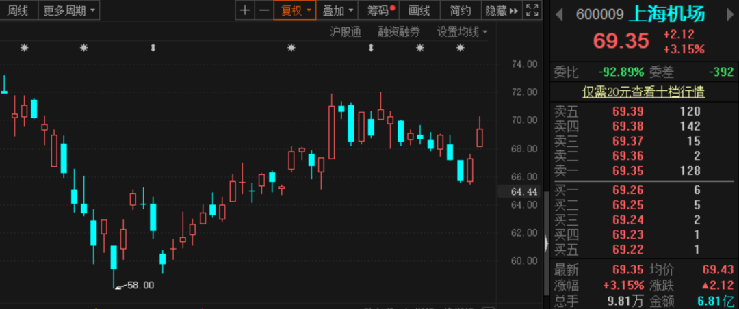Image resolution: width=739 pixels, height=309 pixels.
Task: Click the 64.44 price axis marker
Action: [x=523, y=191]
